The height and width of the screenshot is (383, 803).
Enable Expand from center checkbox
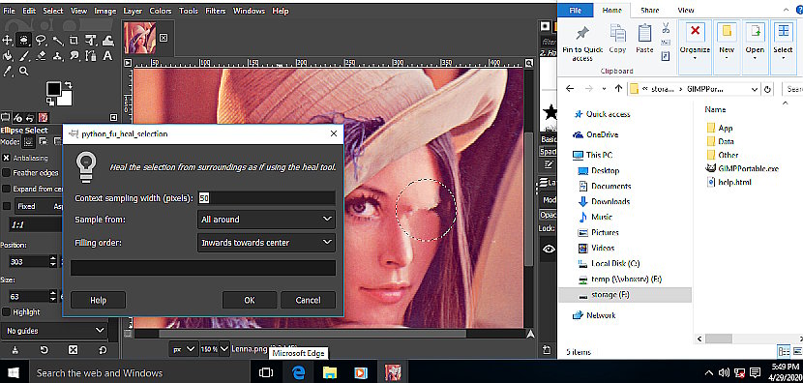[x=7, y=189]
